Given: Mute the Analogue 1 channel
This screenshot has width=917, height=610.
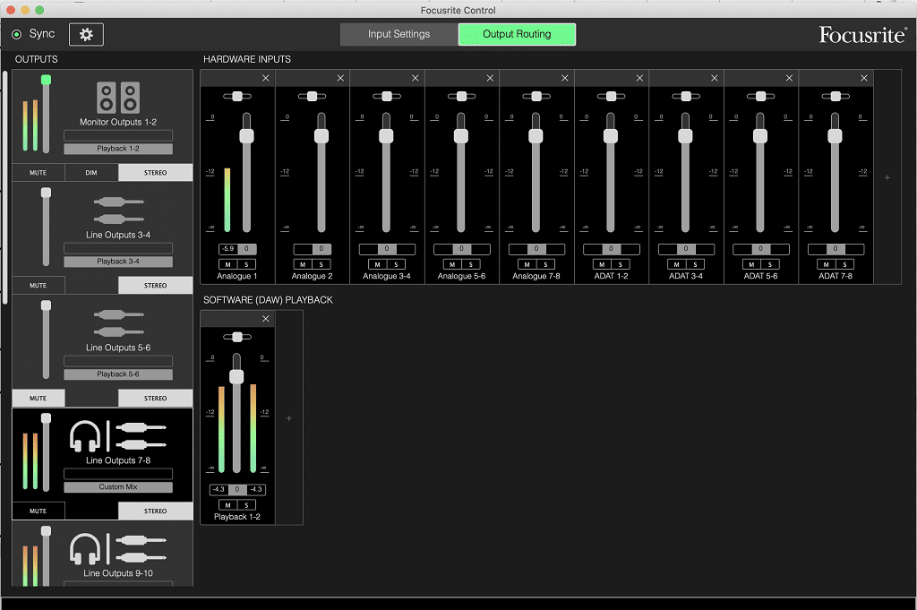Looking at the screenshot, I should click(x=228, y=264).
